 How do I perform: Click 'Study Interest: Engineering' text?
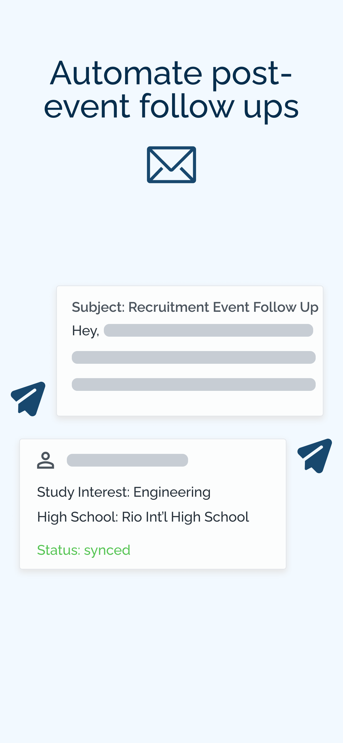click(124, 492)
